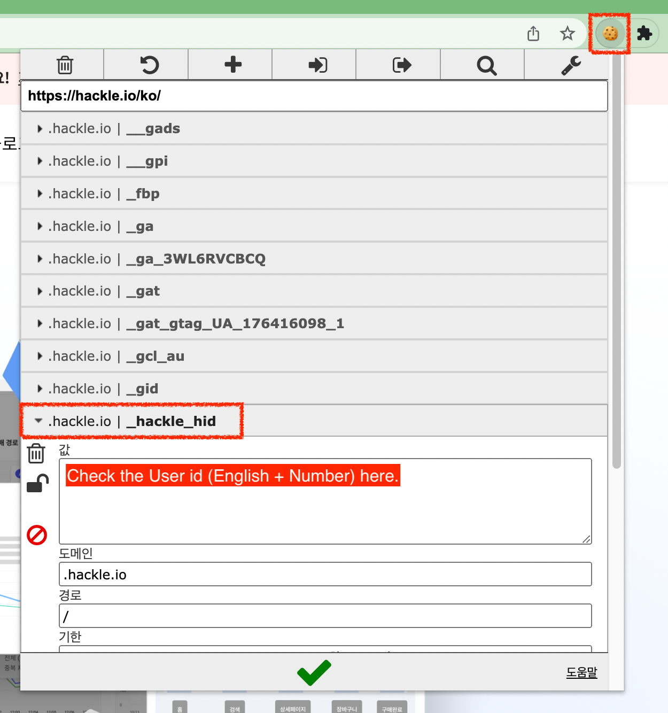Click the cookie popup vertical scrollbar
The width and height of the screenshot is (668, 713).
tap(617, 262)
